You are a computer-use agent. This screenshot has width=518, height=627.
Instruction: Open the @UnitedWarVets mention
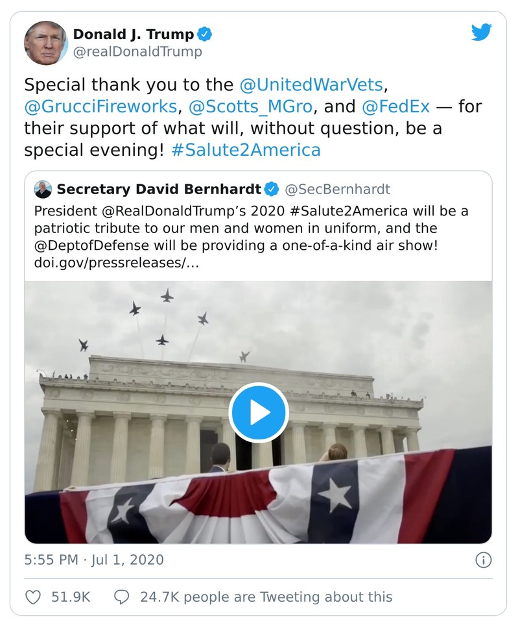(x=311, y=85)
